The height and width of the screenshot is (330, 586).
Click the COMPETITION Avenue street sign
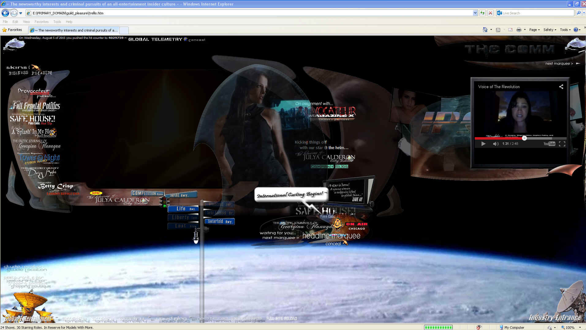(148, 193)
